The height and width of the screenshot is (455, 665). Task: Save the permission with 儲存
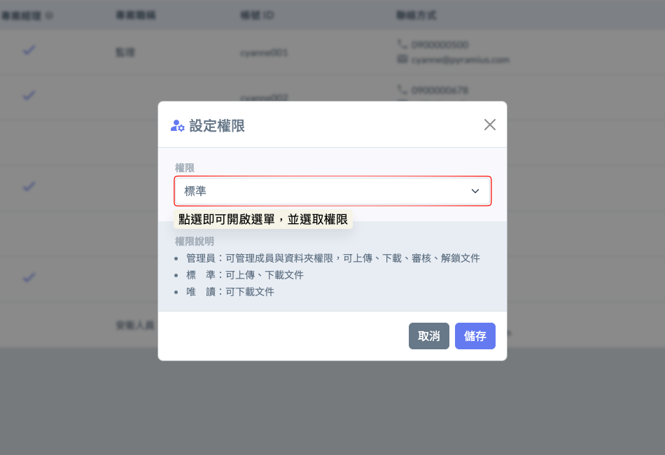click(475, 336)
